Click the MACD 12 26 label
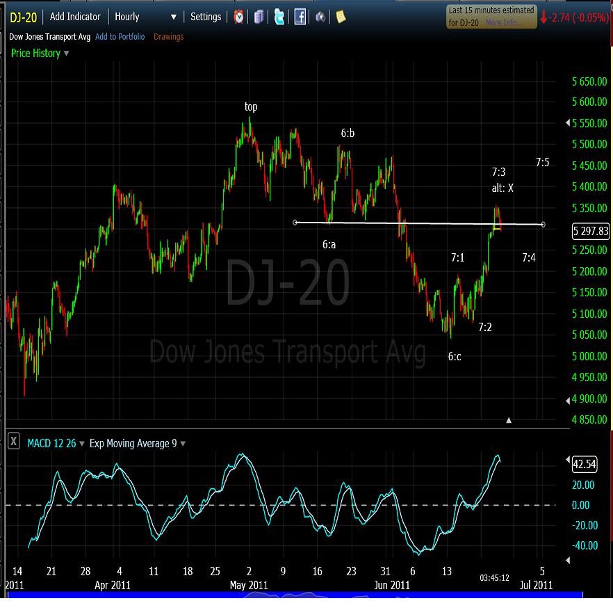 coord(51,443)
